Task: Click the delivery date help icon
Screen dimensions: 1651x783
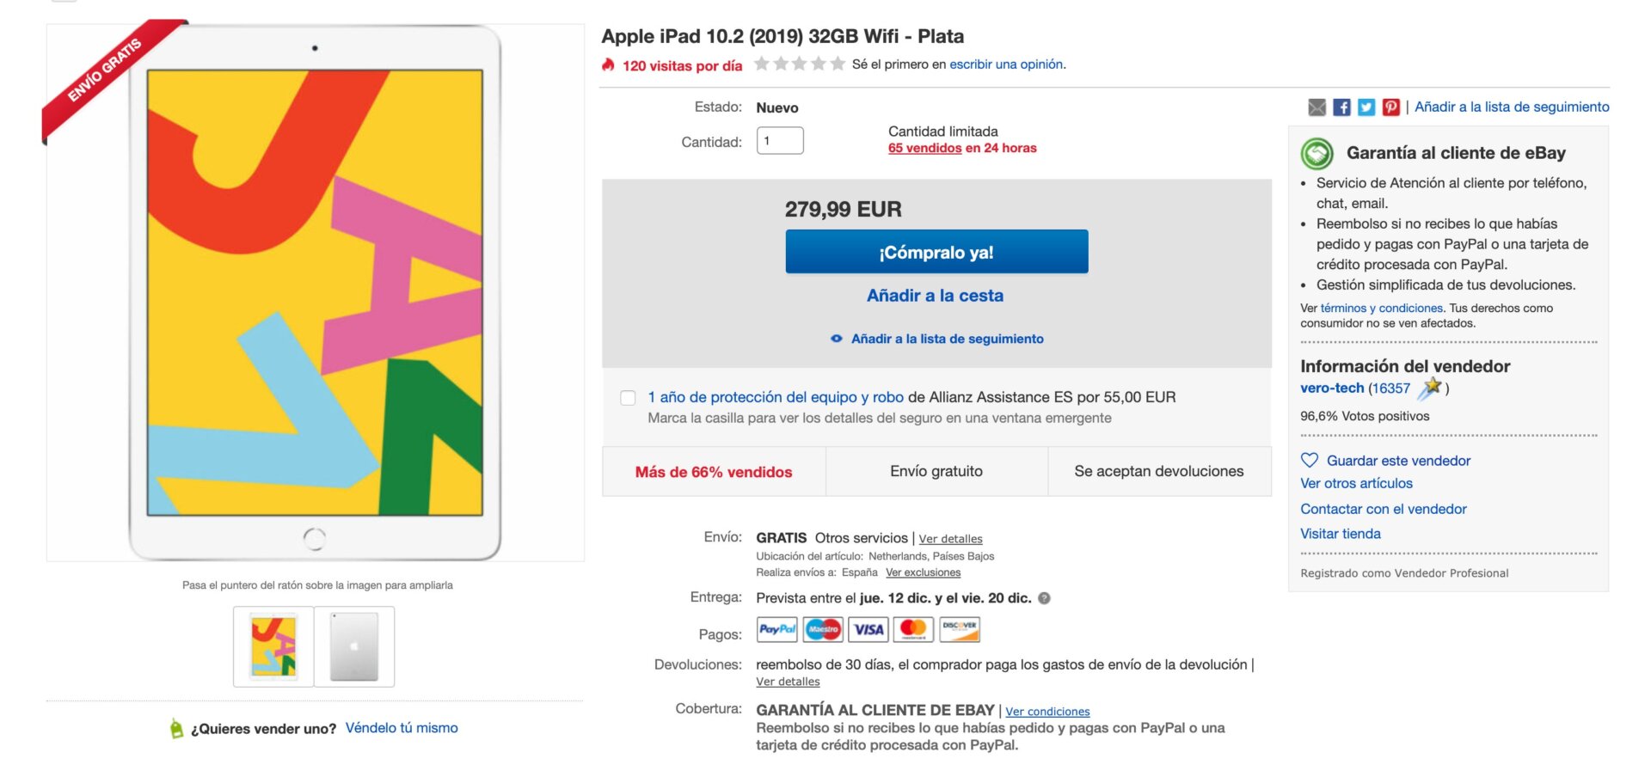Action: [1045, 598]
